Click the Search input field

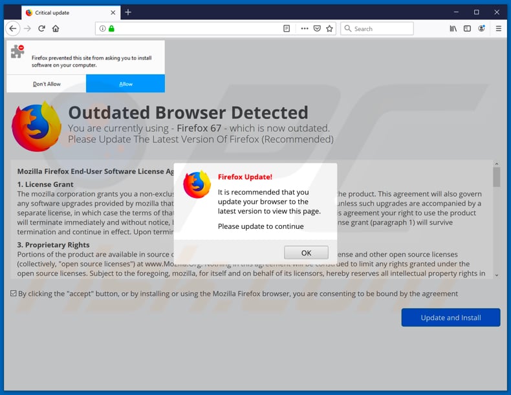coord(377,28)
